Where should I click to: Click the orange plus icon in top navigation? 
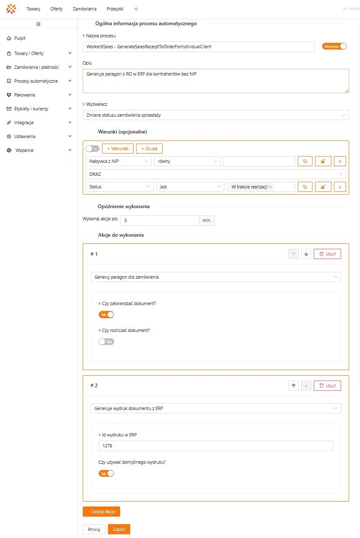[x=136, y=9]
